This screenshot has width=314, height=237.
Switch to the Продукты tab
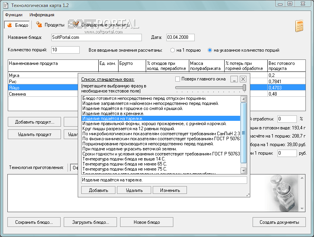tap(50, 25)
